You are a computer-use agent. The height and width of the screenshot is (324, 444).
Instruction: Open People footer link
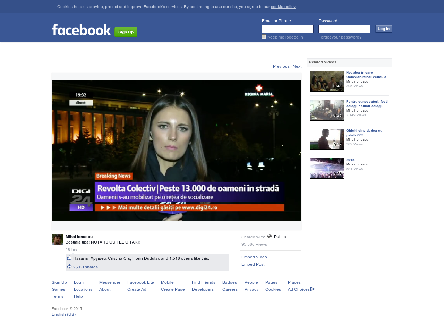pyautogui.click(x=251, y=282)
